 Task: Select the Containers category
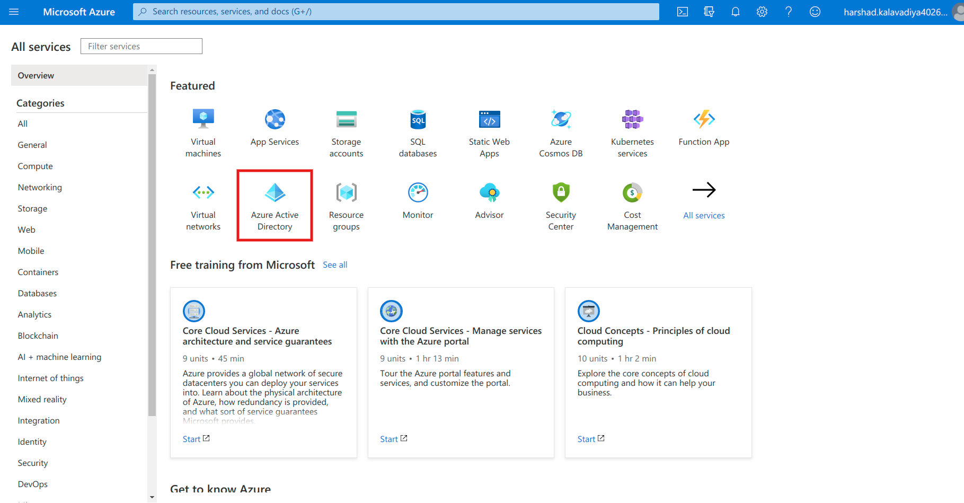point(38,272)
